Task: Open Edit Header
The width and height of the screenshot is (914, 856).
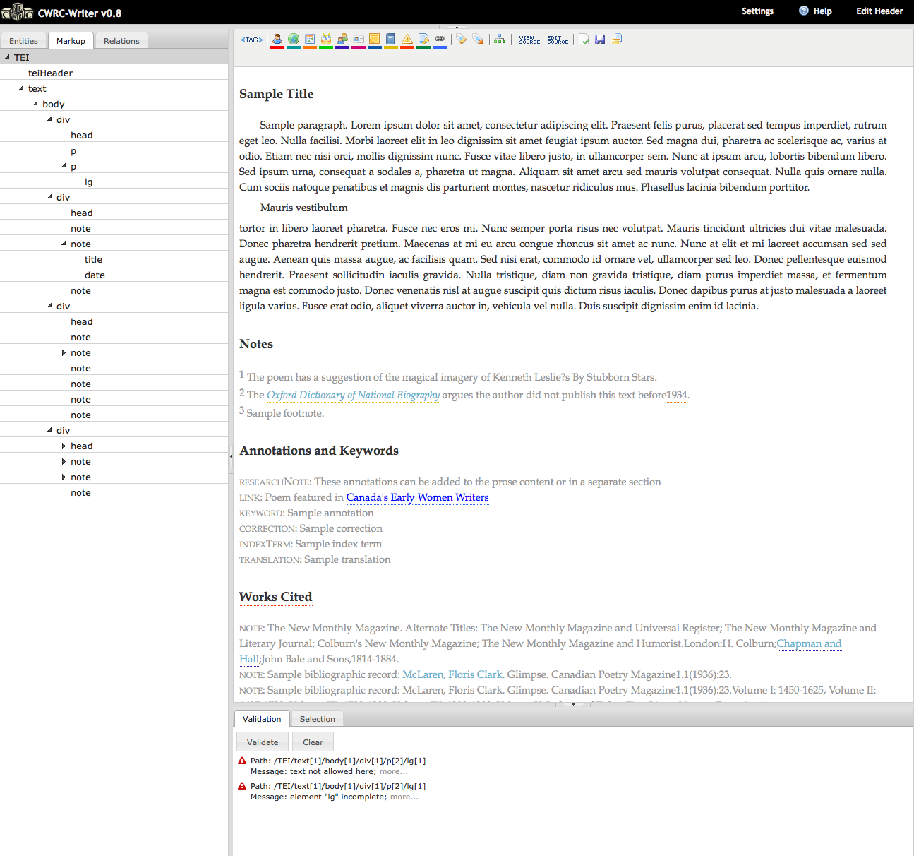Action: (879, 11)
